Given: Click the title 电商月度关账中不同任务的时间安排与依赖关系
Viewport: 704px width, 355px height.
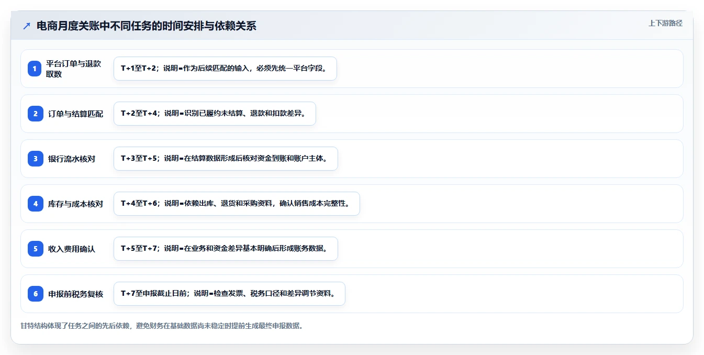Looking at the screenshot, I should click(x=147, y=26).
